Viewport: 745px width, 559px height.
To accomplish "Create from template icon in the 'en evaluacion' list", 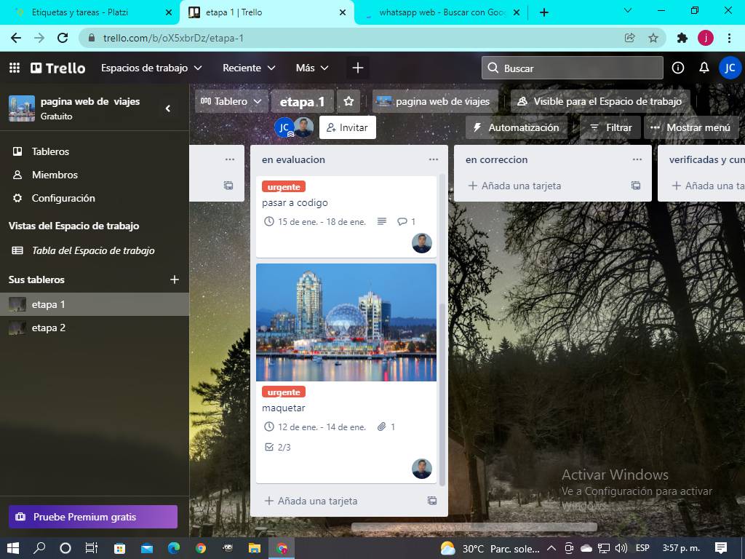I will point(432,501).
